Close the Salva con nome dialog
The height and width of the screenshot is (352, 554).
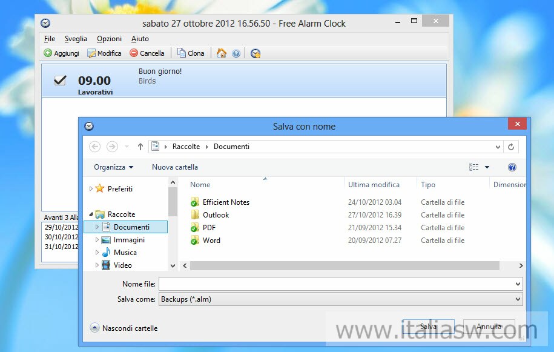tap(517, 124)
